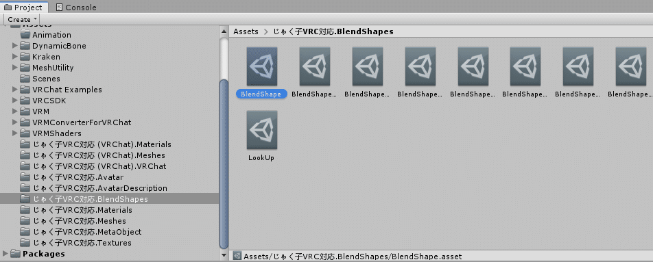Click じゃく子VRC対応.BlendShapes in the breadcrumb
Screen dimensions: 653x262
tap(333, 31)
